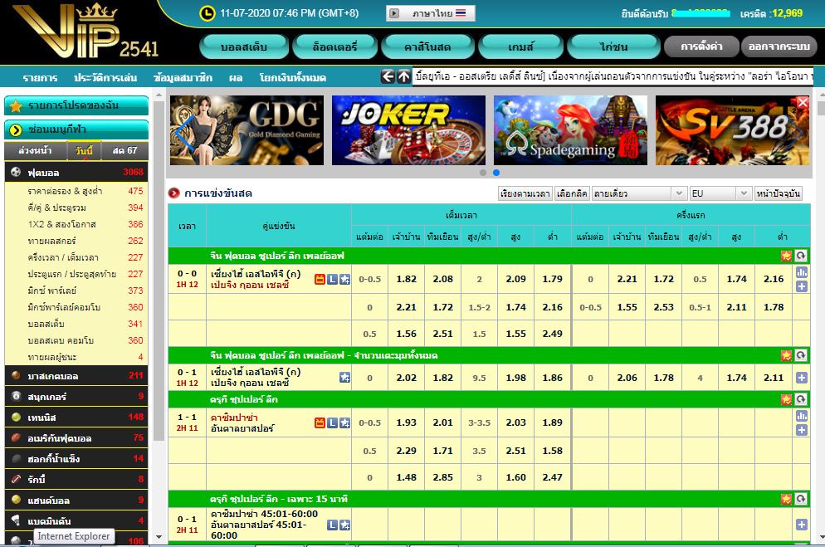This screenshot has height=547, width=825.
Task: Open the ประวัติการเล่น menu item
Action: click(x=105, y=78)
